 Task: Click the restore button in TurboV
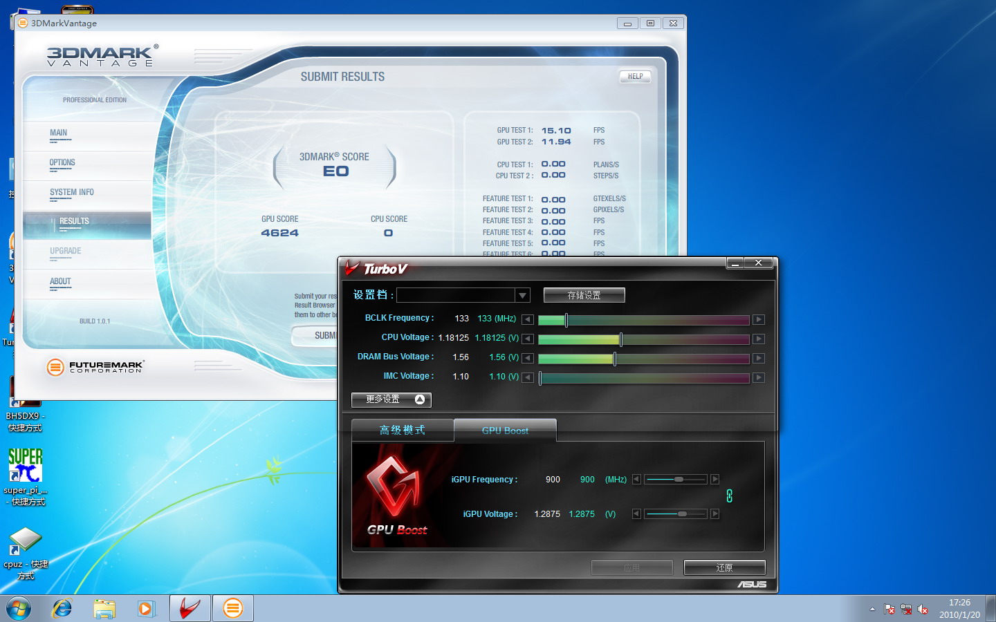[724, 567]
